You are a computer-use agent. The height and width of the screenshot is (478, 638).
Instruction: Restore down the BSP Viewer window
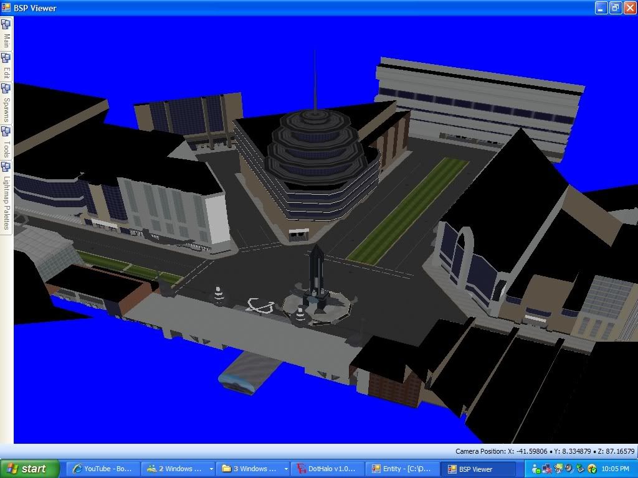(615, 7)
